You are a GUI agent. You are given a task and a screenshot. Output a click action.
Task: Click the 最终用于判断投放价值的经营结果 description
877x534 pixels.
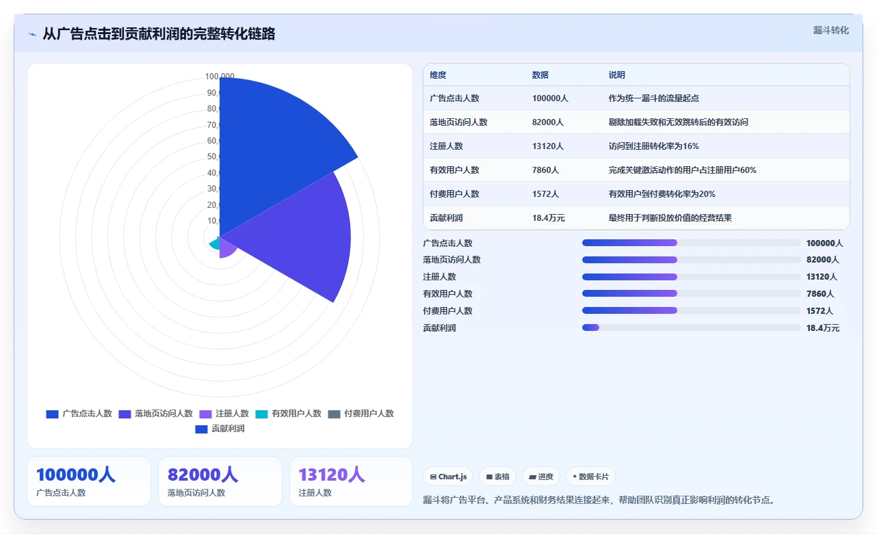coord(670,218)
